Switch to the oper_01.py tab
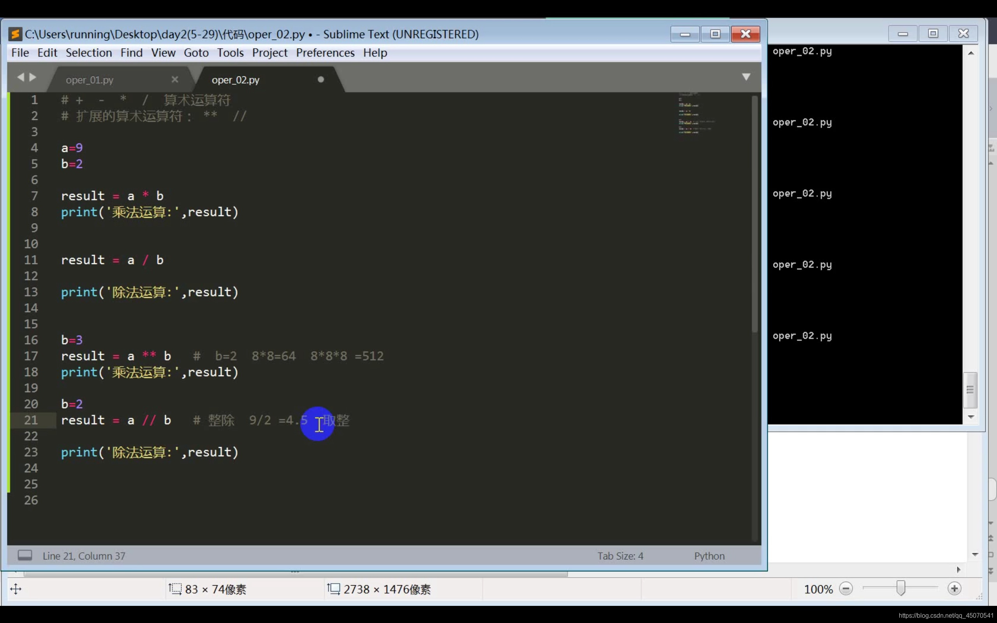The height and width of the screenshot is (623, 997). coord(90,80)
